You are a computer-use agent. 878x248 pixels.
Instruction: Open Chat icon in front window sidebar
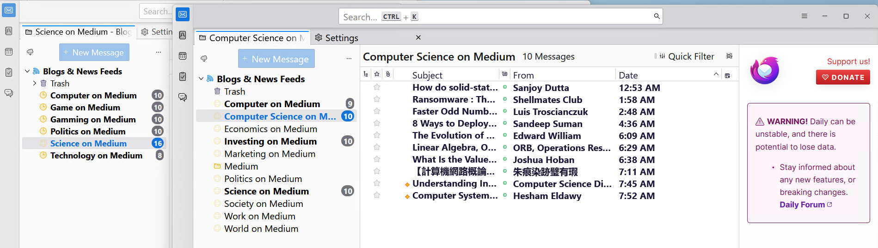pyautogui.click(x=183, y=97)
